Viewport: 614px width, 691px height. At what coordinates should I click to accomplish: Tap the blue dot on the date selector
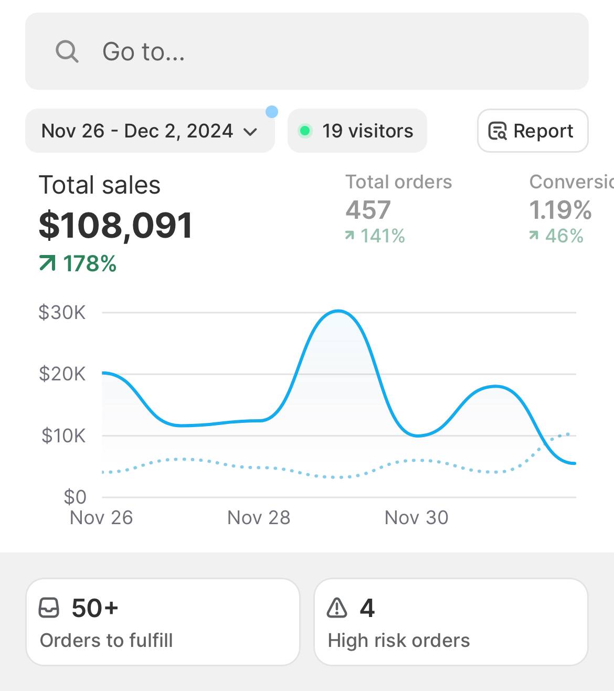coord(271,111)
